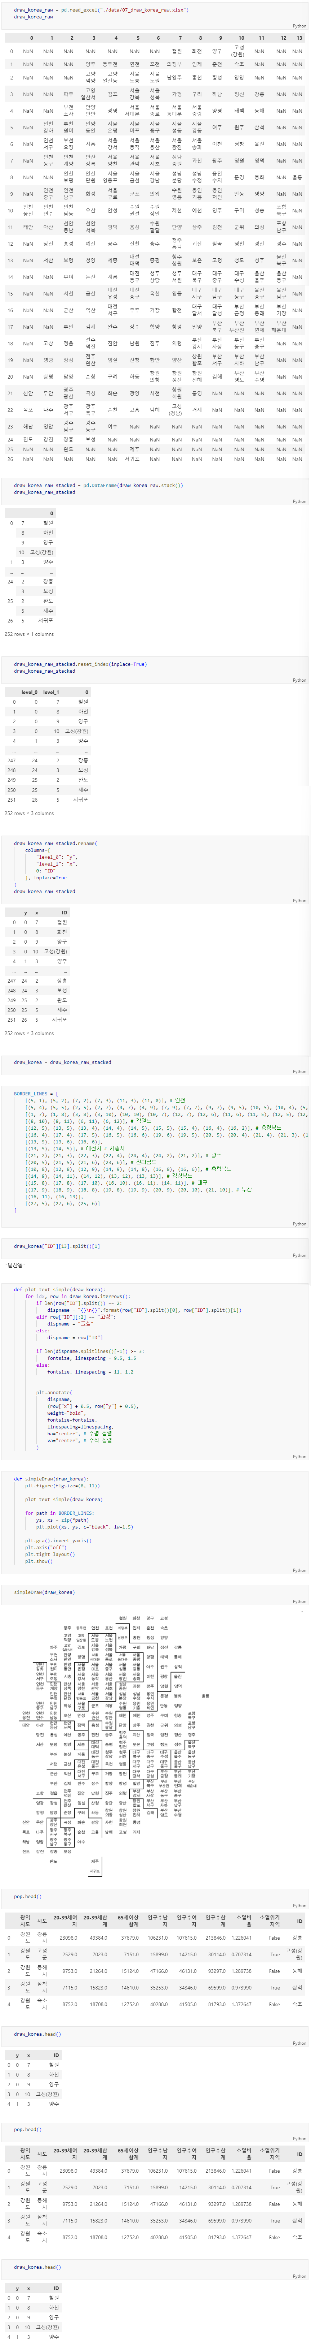Click 'def simpleDraw(draw_korea):' definition line
This screenshot has height=2341, width=311.
(52, 1479)
